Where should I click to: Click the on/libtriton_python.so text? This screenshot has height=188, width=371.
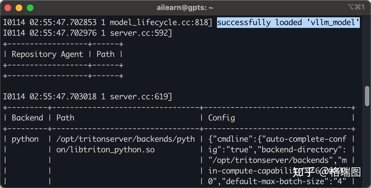click(x=105, y=150)
